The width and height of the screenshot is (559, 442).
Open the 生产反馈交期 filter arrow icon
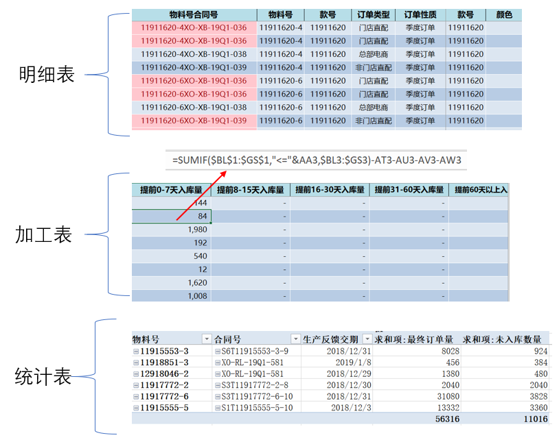pos(367,339)
